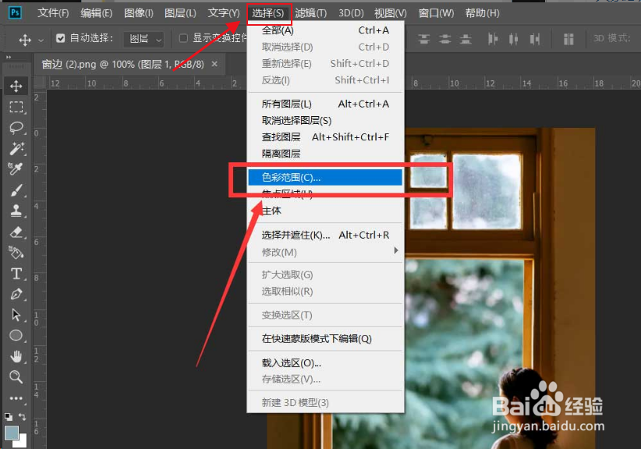Align top edges in options bar

[424, 39]
